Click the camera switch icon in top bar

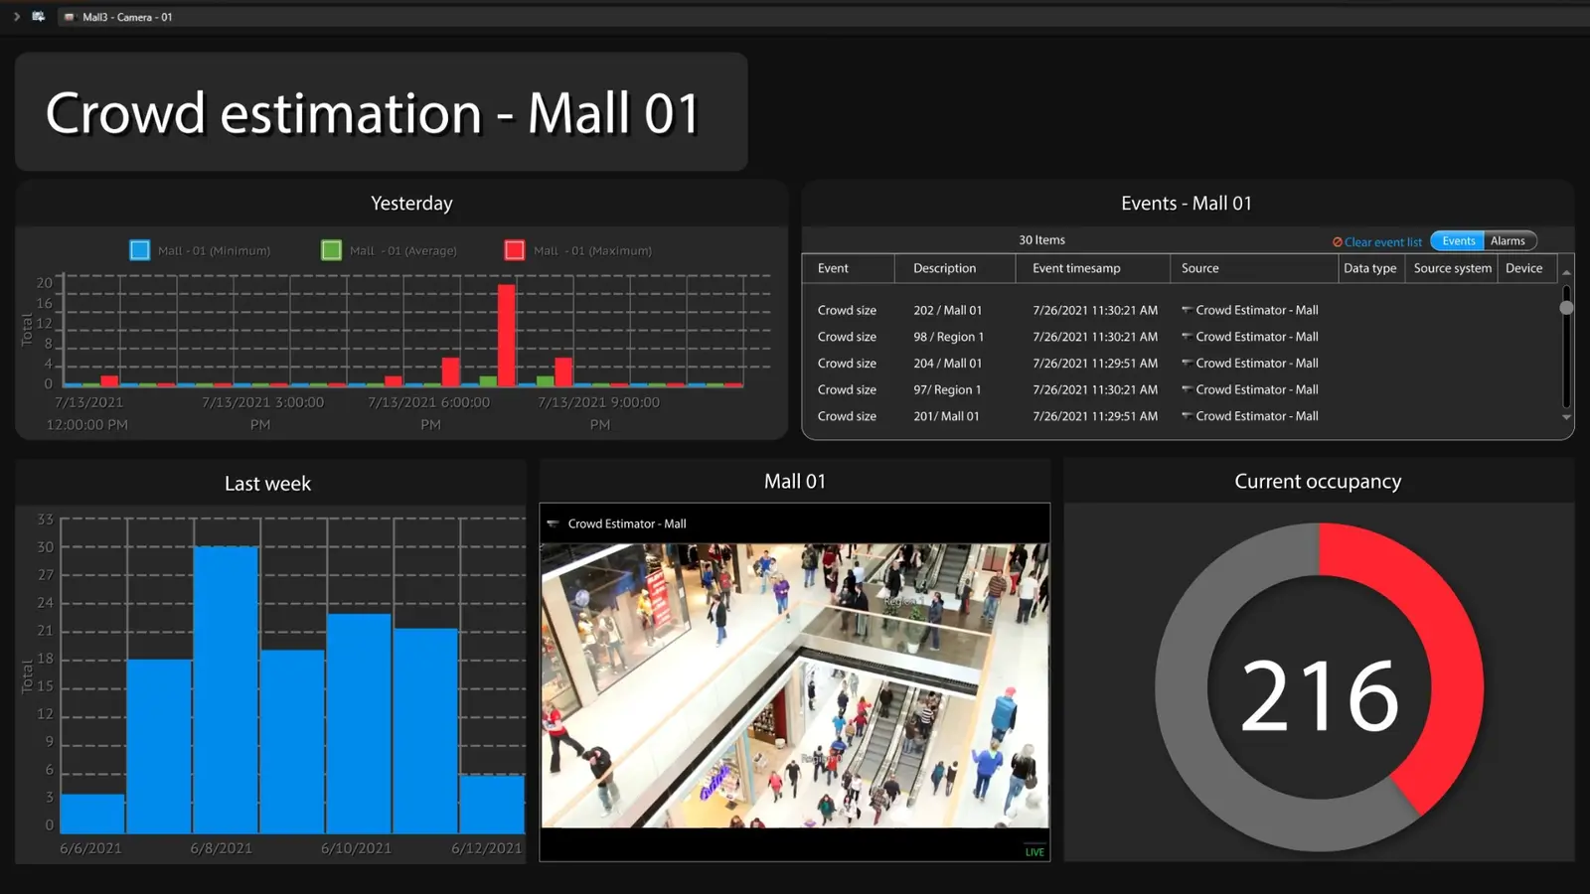point(38,17)
